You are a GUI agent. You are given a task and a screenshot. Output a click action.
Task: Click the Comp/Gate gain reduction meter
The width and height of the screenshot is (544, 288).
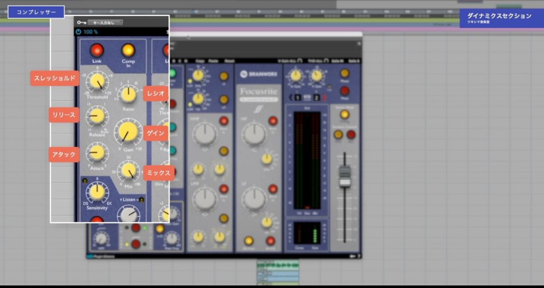pos(307,233)
